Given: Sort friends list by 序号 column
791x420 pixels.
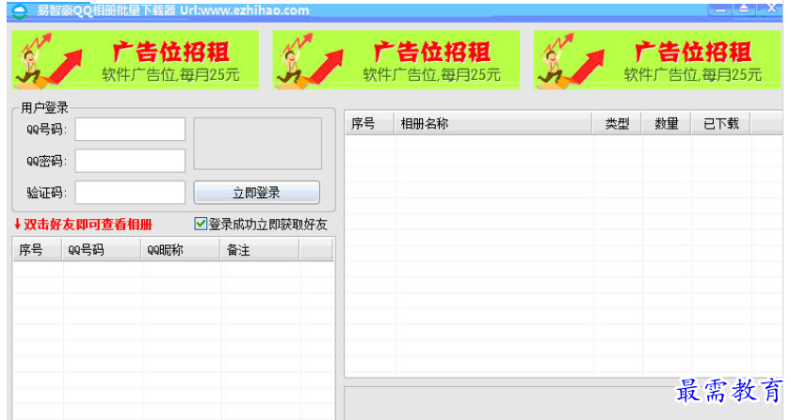Looking at the screenshot, I should click(x=38, y=250).
